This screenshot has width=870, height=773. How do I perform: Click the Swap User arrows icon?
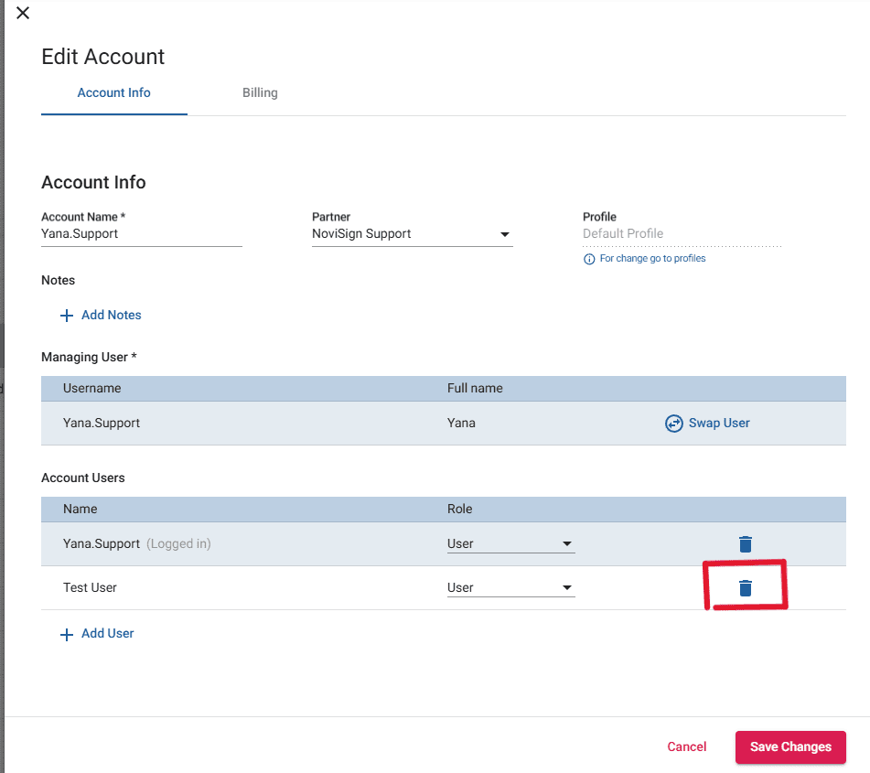tap(673, 424)
